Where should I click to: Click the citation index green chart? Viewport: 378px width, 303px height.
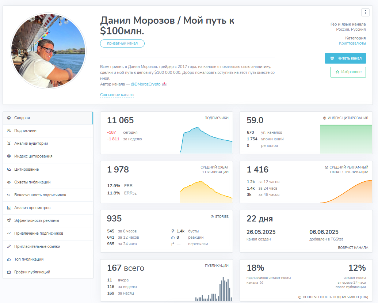click(346, 139)
